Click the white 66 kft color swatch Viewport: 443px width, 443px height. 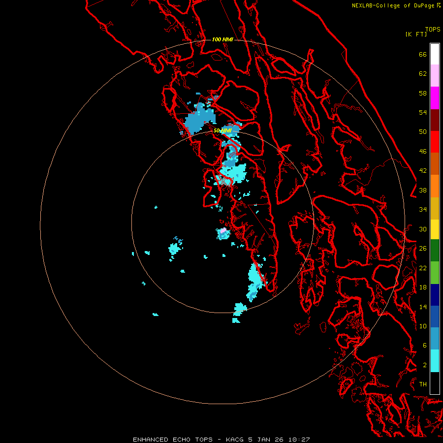[435, 54]
